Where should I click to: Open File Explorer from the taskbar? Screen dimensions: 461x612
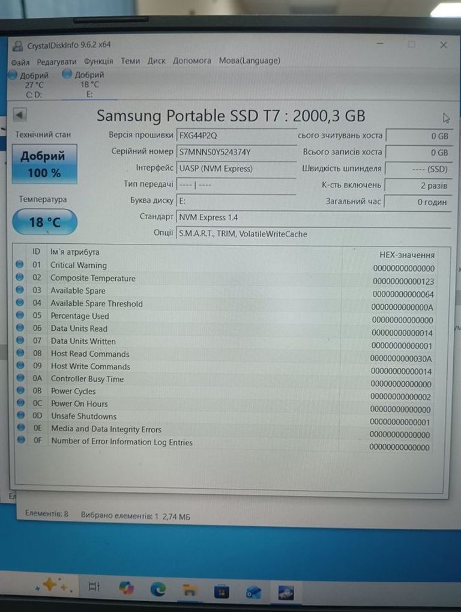(x=190, y=590)
